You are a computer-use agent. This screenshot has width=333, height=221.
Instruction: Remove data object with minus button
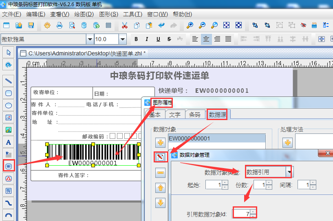(161, 173)
